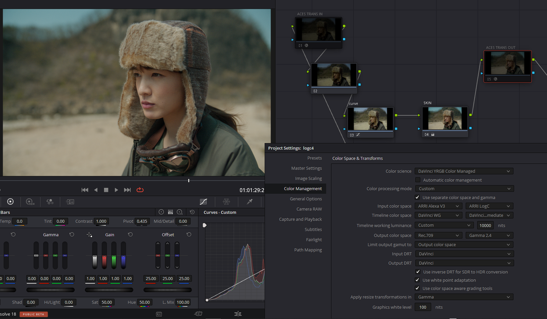
Task: Reset the Gamma controls
Action: [72, 234]
